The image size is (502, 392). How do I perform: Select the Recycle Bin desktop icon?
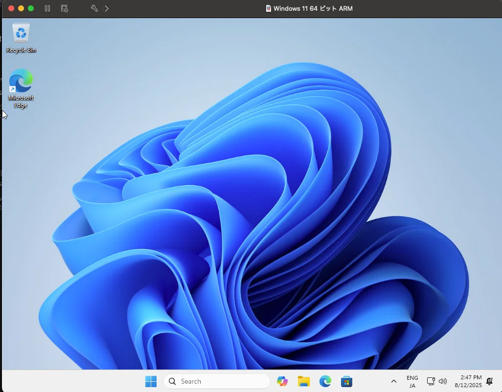tap(21, 38)
